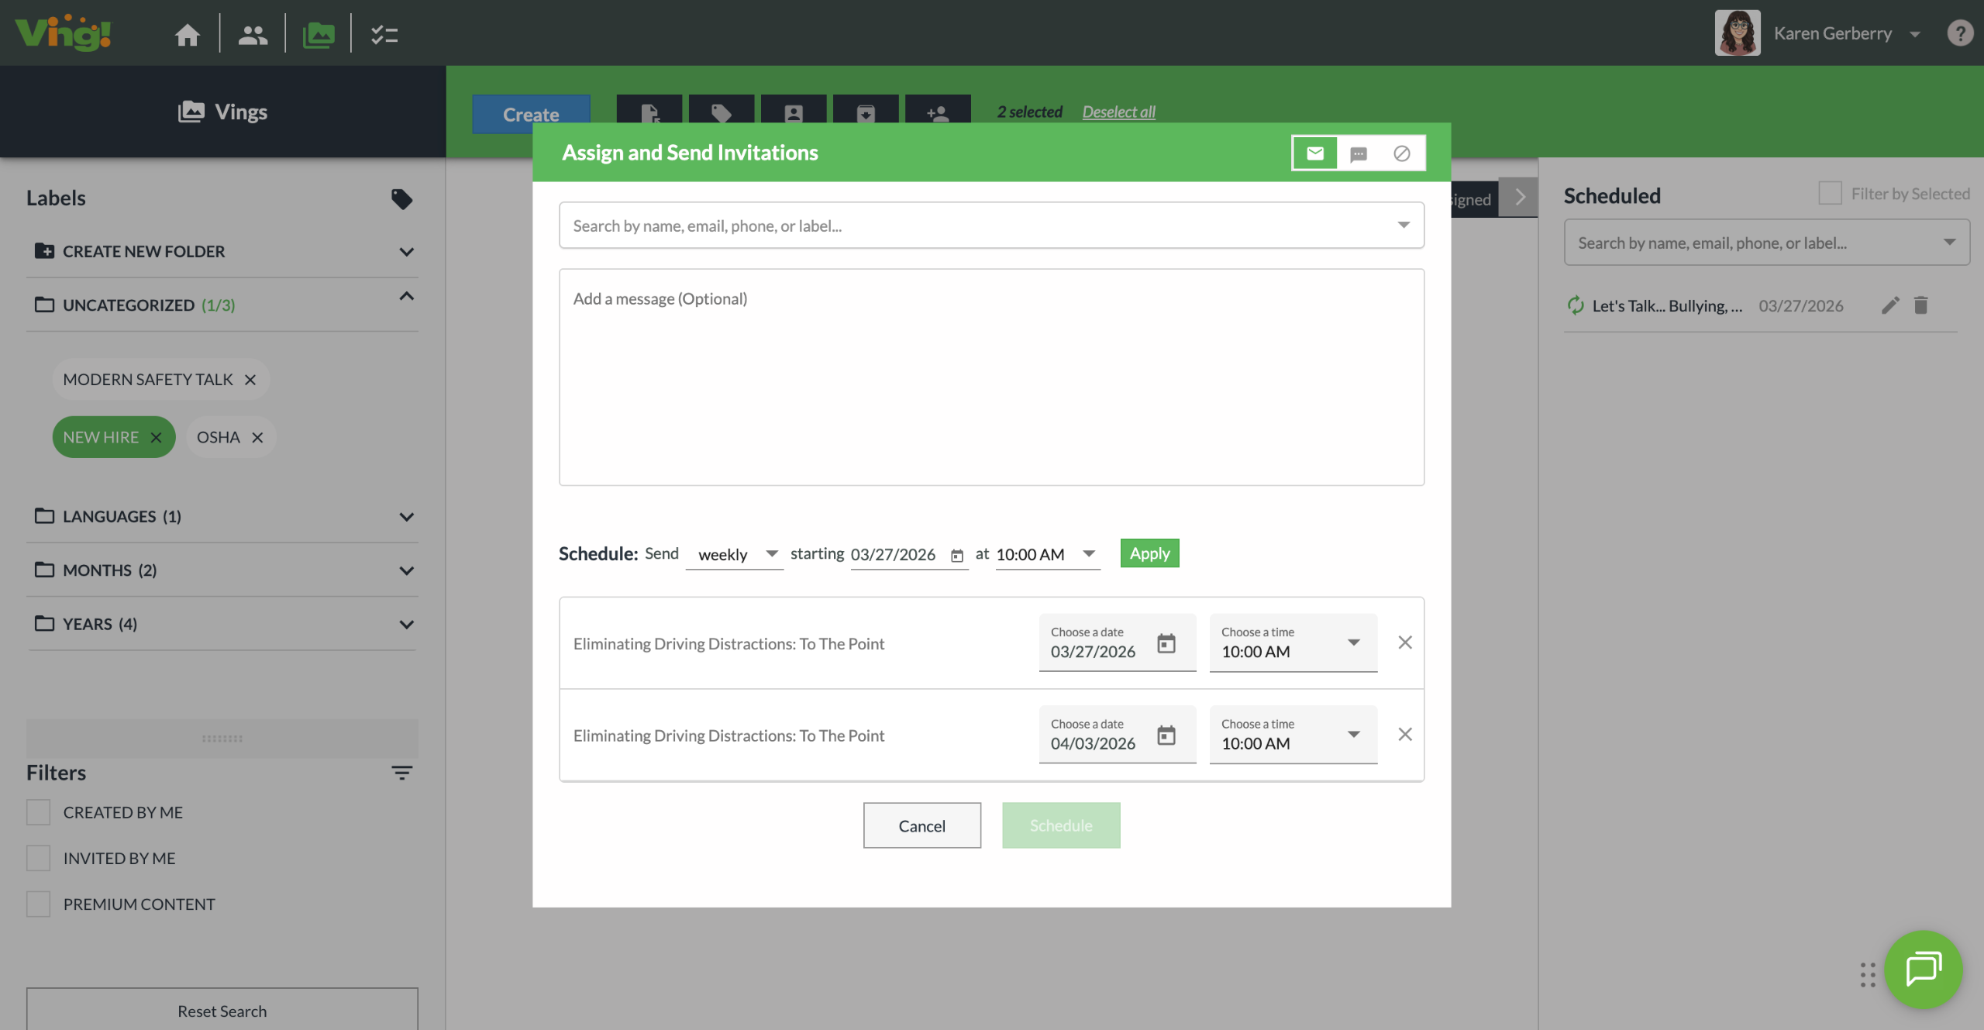This screenshot has height=1030, width=1984.
Task: Enable the Premium Content filter
Action: (x=38, y=904)
